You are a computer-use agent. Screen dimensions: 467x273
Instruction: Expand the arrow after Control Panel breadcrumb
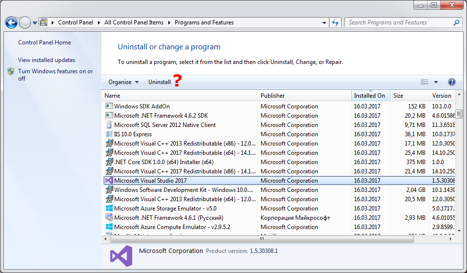[99, 22]
